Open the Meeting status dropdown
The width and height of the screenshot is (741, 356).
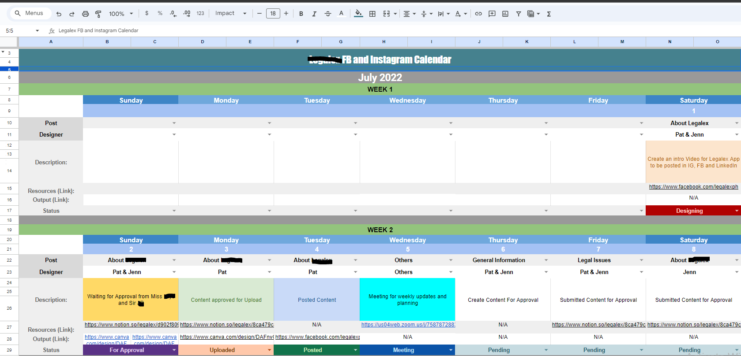tap(451, 350)
